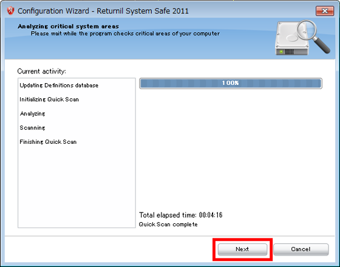Close the Configuration Wizard window

click(x=325, y=11)
